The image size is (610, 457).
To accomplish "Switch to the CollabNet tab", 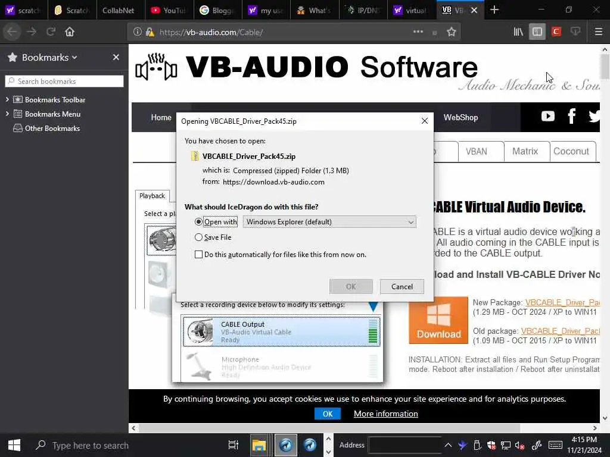I will [x=120, y=11].
